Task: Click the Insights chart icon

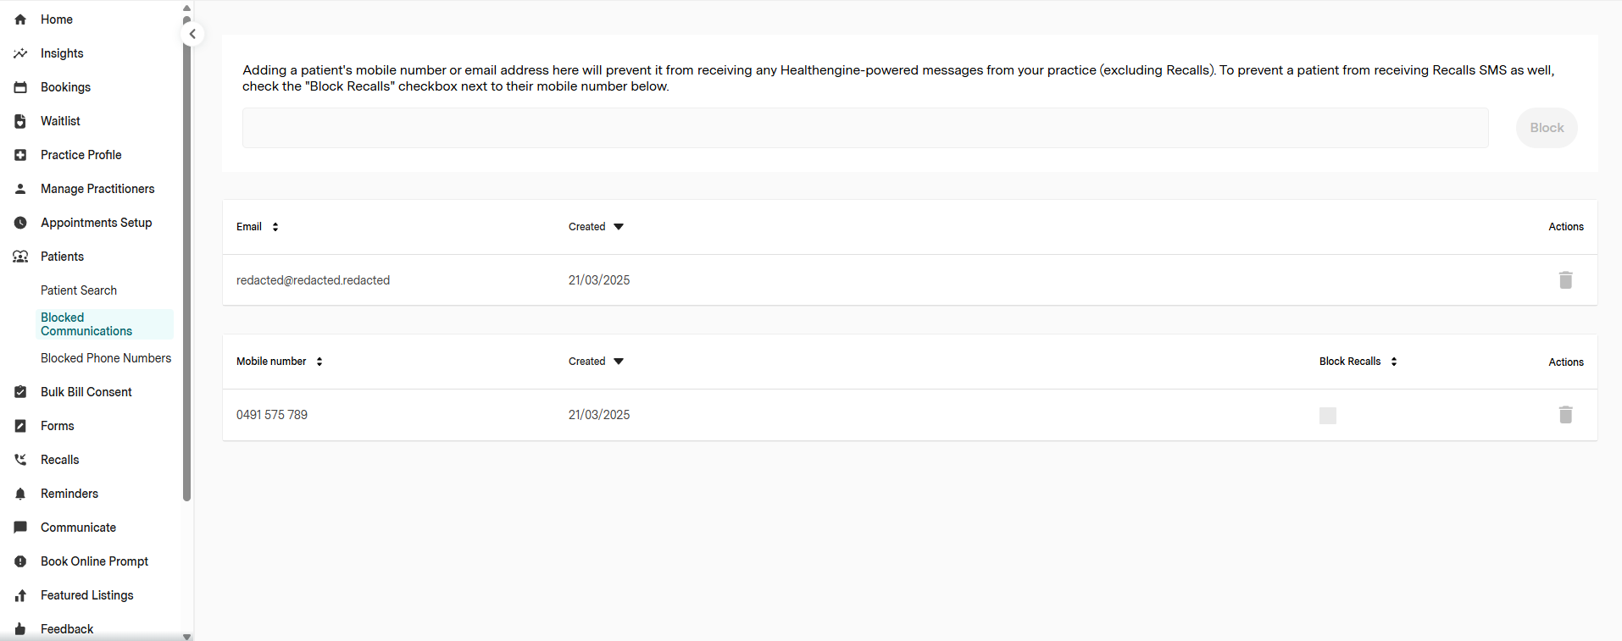Action: [20, 53]
